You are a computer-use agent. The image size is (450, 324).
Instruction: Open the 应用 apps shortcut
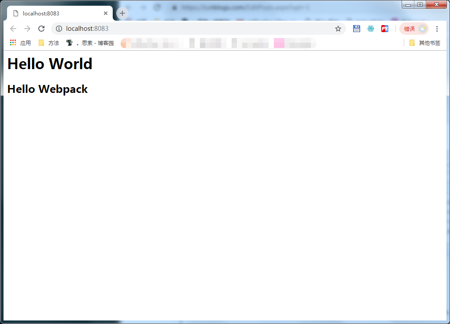[20, 43]
